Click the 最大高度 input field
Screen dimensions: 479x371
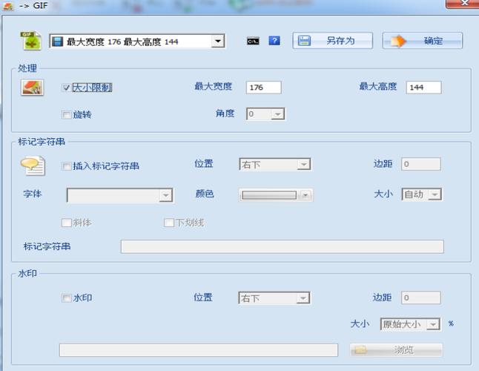click(x=423, y=88)
